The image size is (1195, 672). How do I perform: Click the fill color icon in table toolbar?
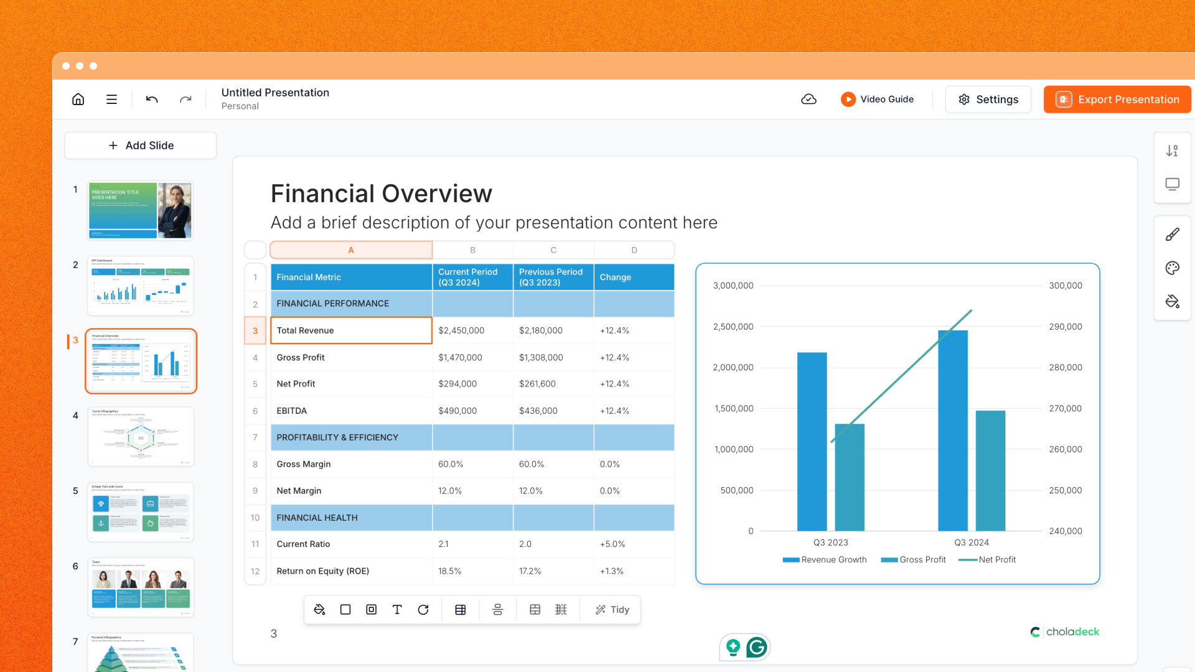pyautogui.click(x=319, y=610)
